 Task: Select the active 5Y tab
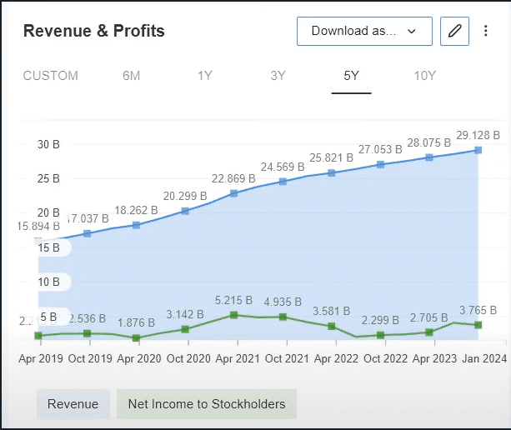(x=351, y=76)
